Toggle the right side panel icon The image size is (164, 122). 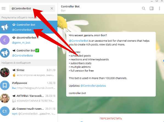click(x=152, y=8)
